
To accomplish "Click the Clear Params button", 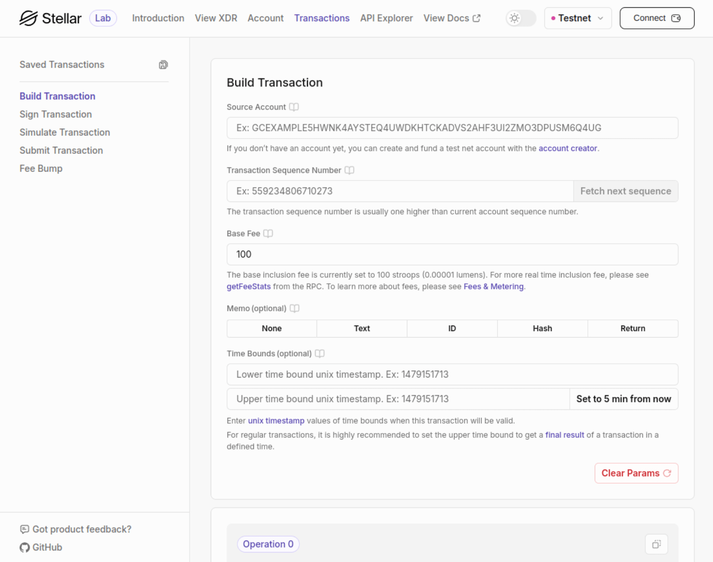I will [x=636, y=473].
